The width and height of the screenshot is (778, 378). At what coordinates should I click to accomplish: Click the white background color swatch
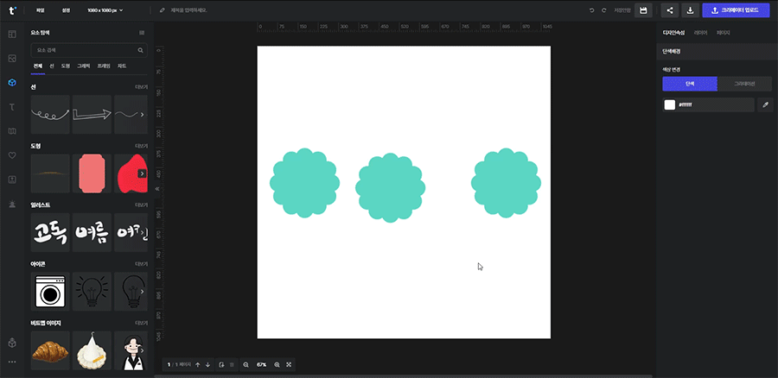coord(669,104)
